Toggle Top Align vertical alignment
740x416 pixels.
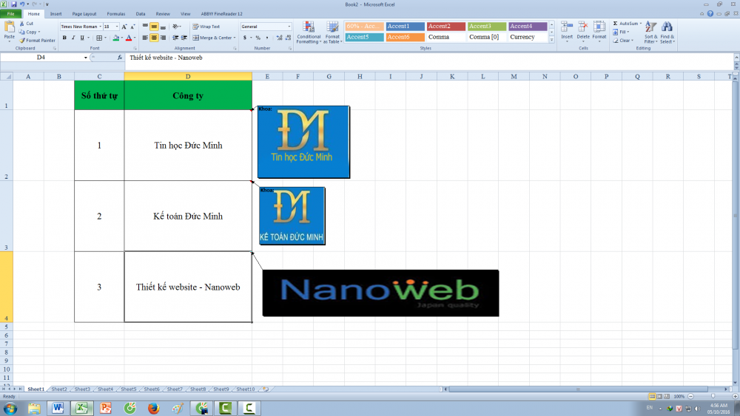pyautogui.click(x=145, y=27)
